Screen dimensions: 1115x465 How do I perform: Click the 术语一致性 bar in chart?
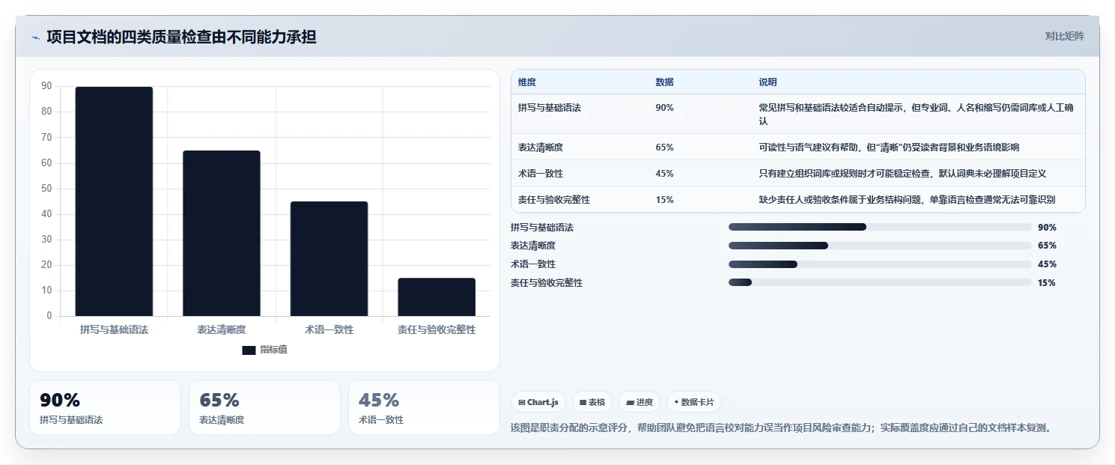click(x=329, y=258)
